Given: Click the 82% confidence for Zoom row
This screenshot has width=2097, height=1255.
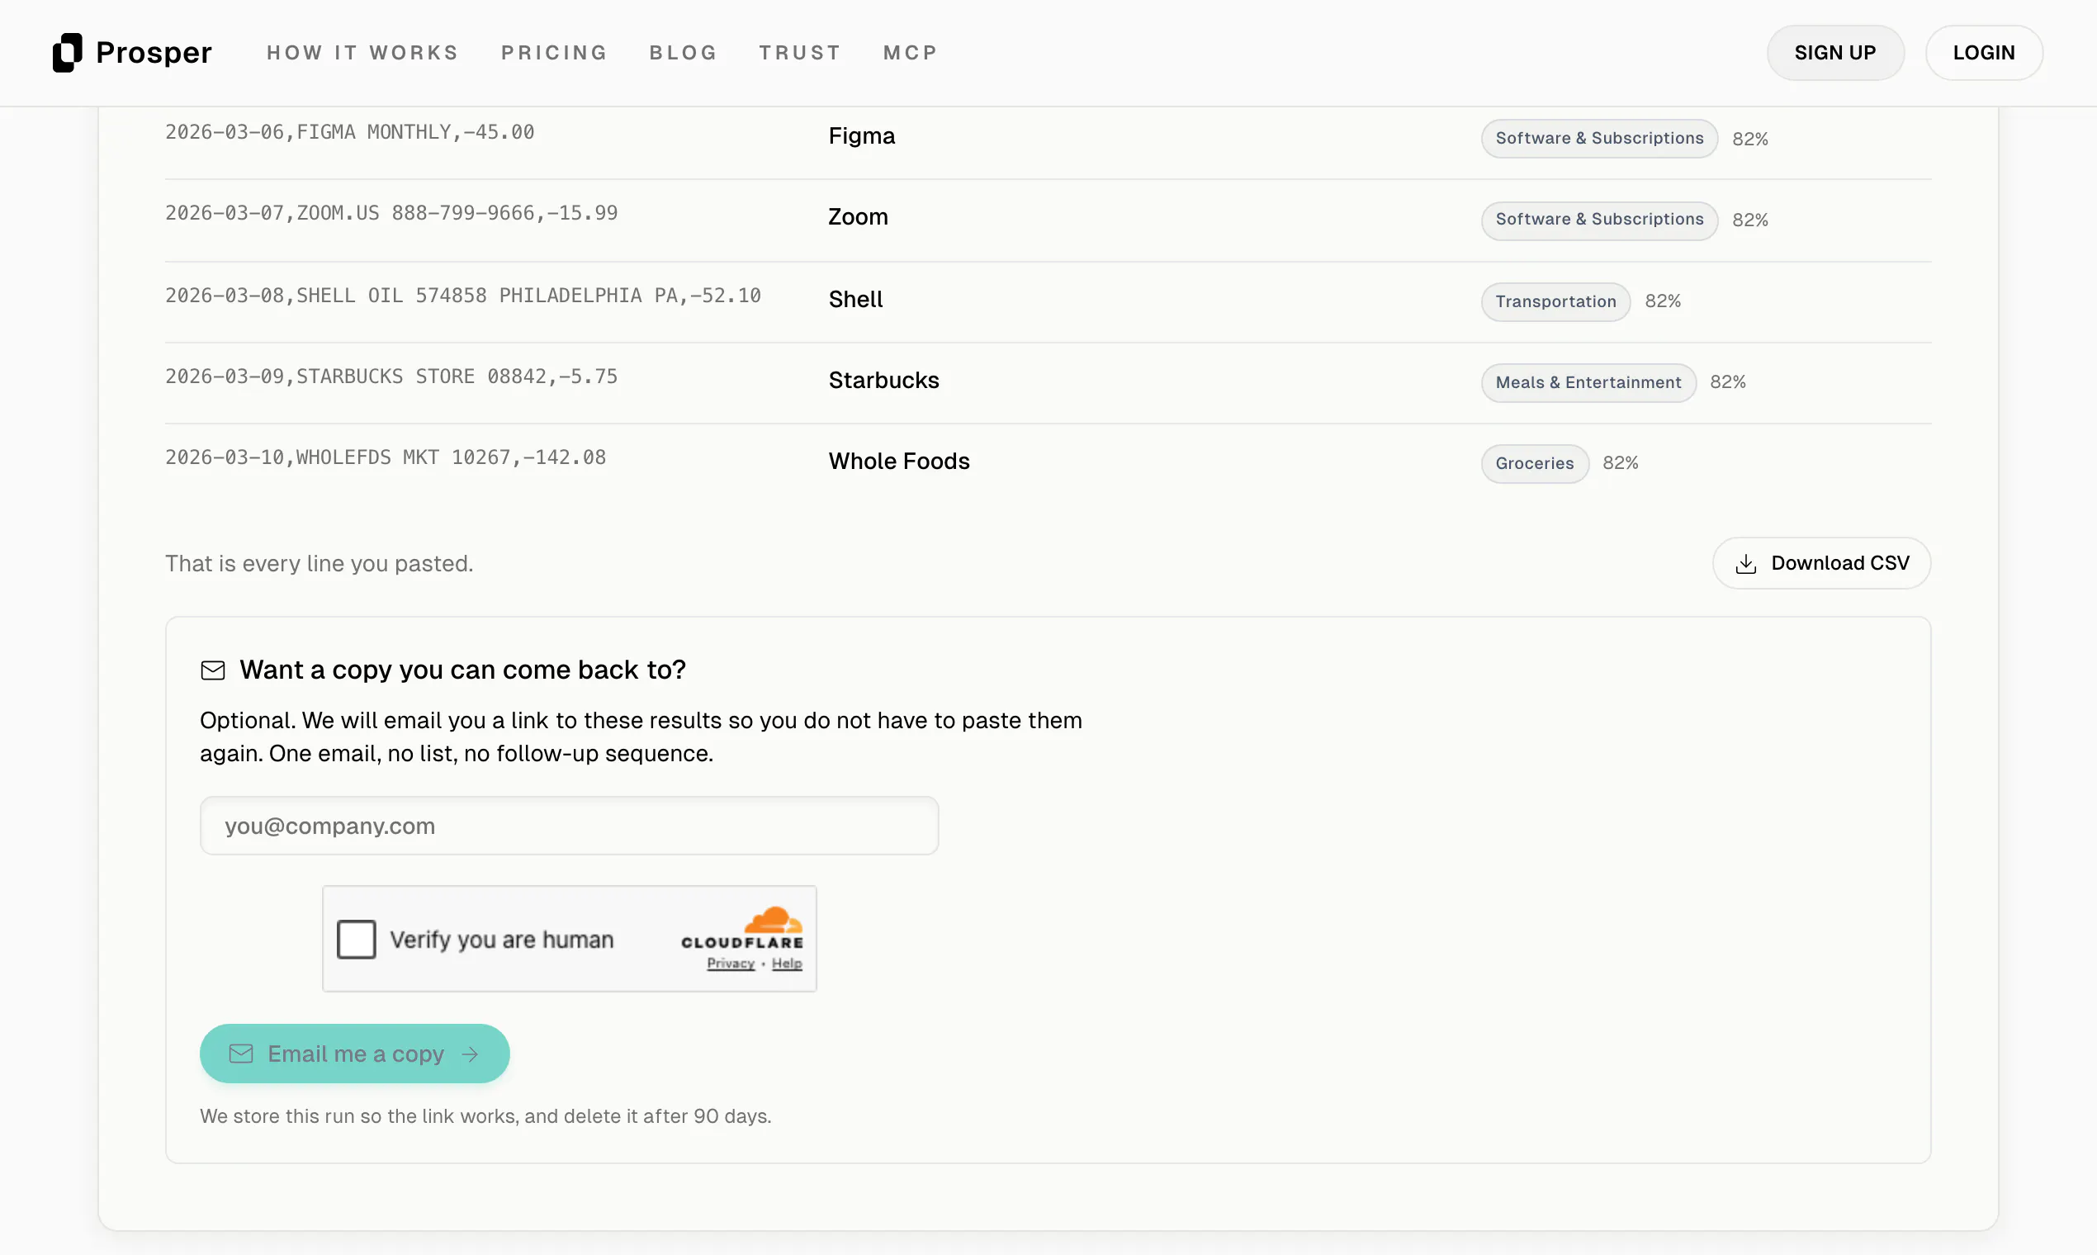Looking at the screenshot, I should click(1749, 220).
